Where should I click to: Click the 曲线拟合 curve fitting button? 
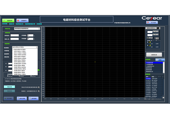tap(154, 54)
